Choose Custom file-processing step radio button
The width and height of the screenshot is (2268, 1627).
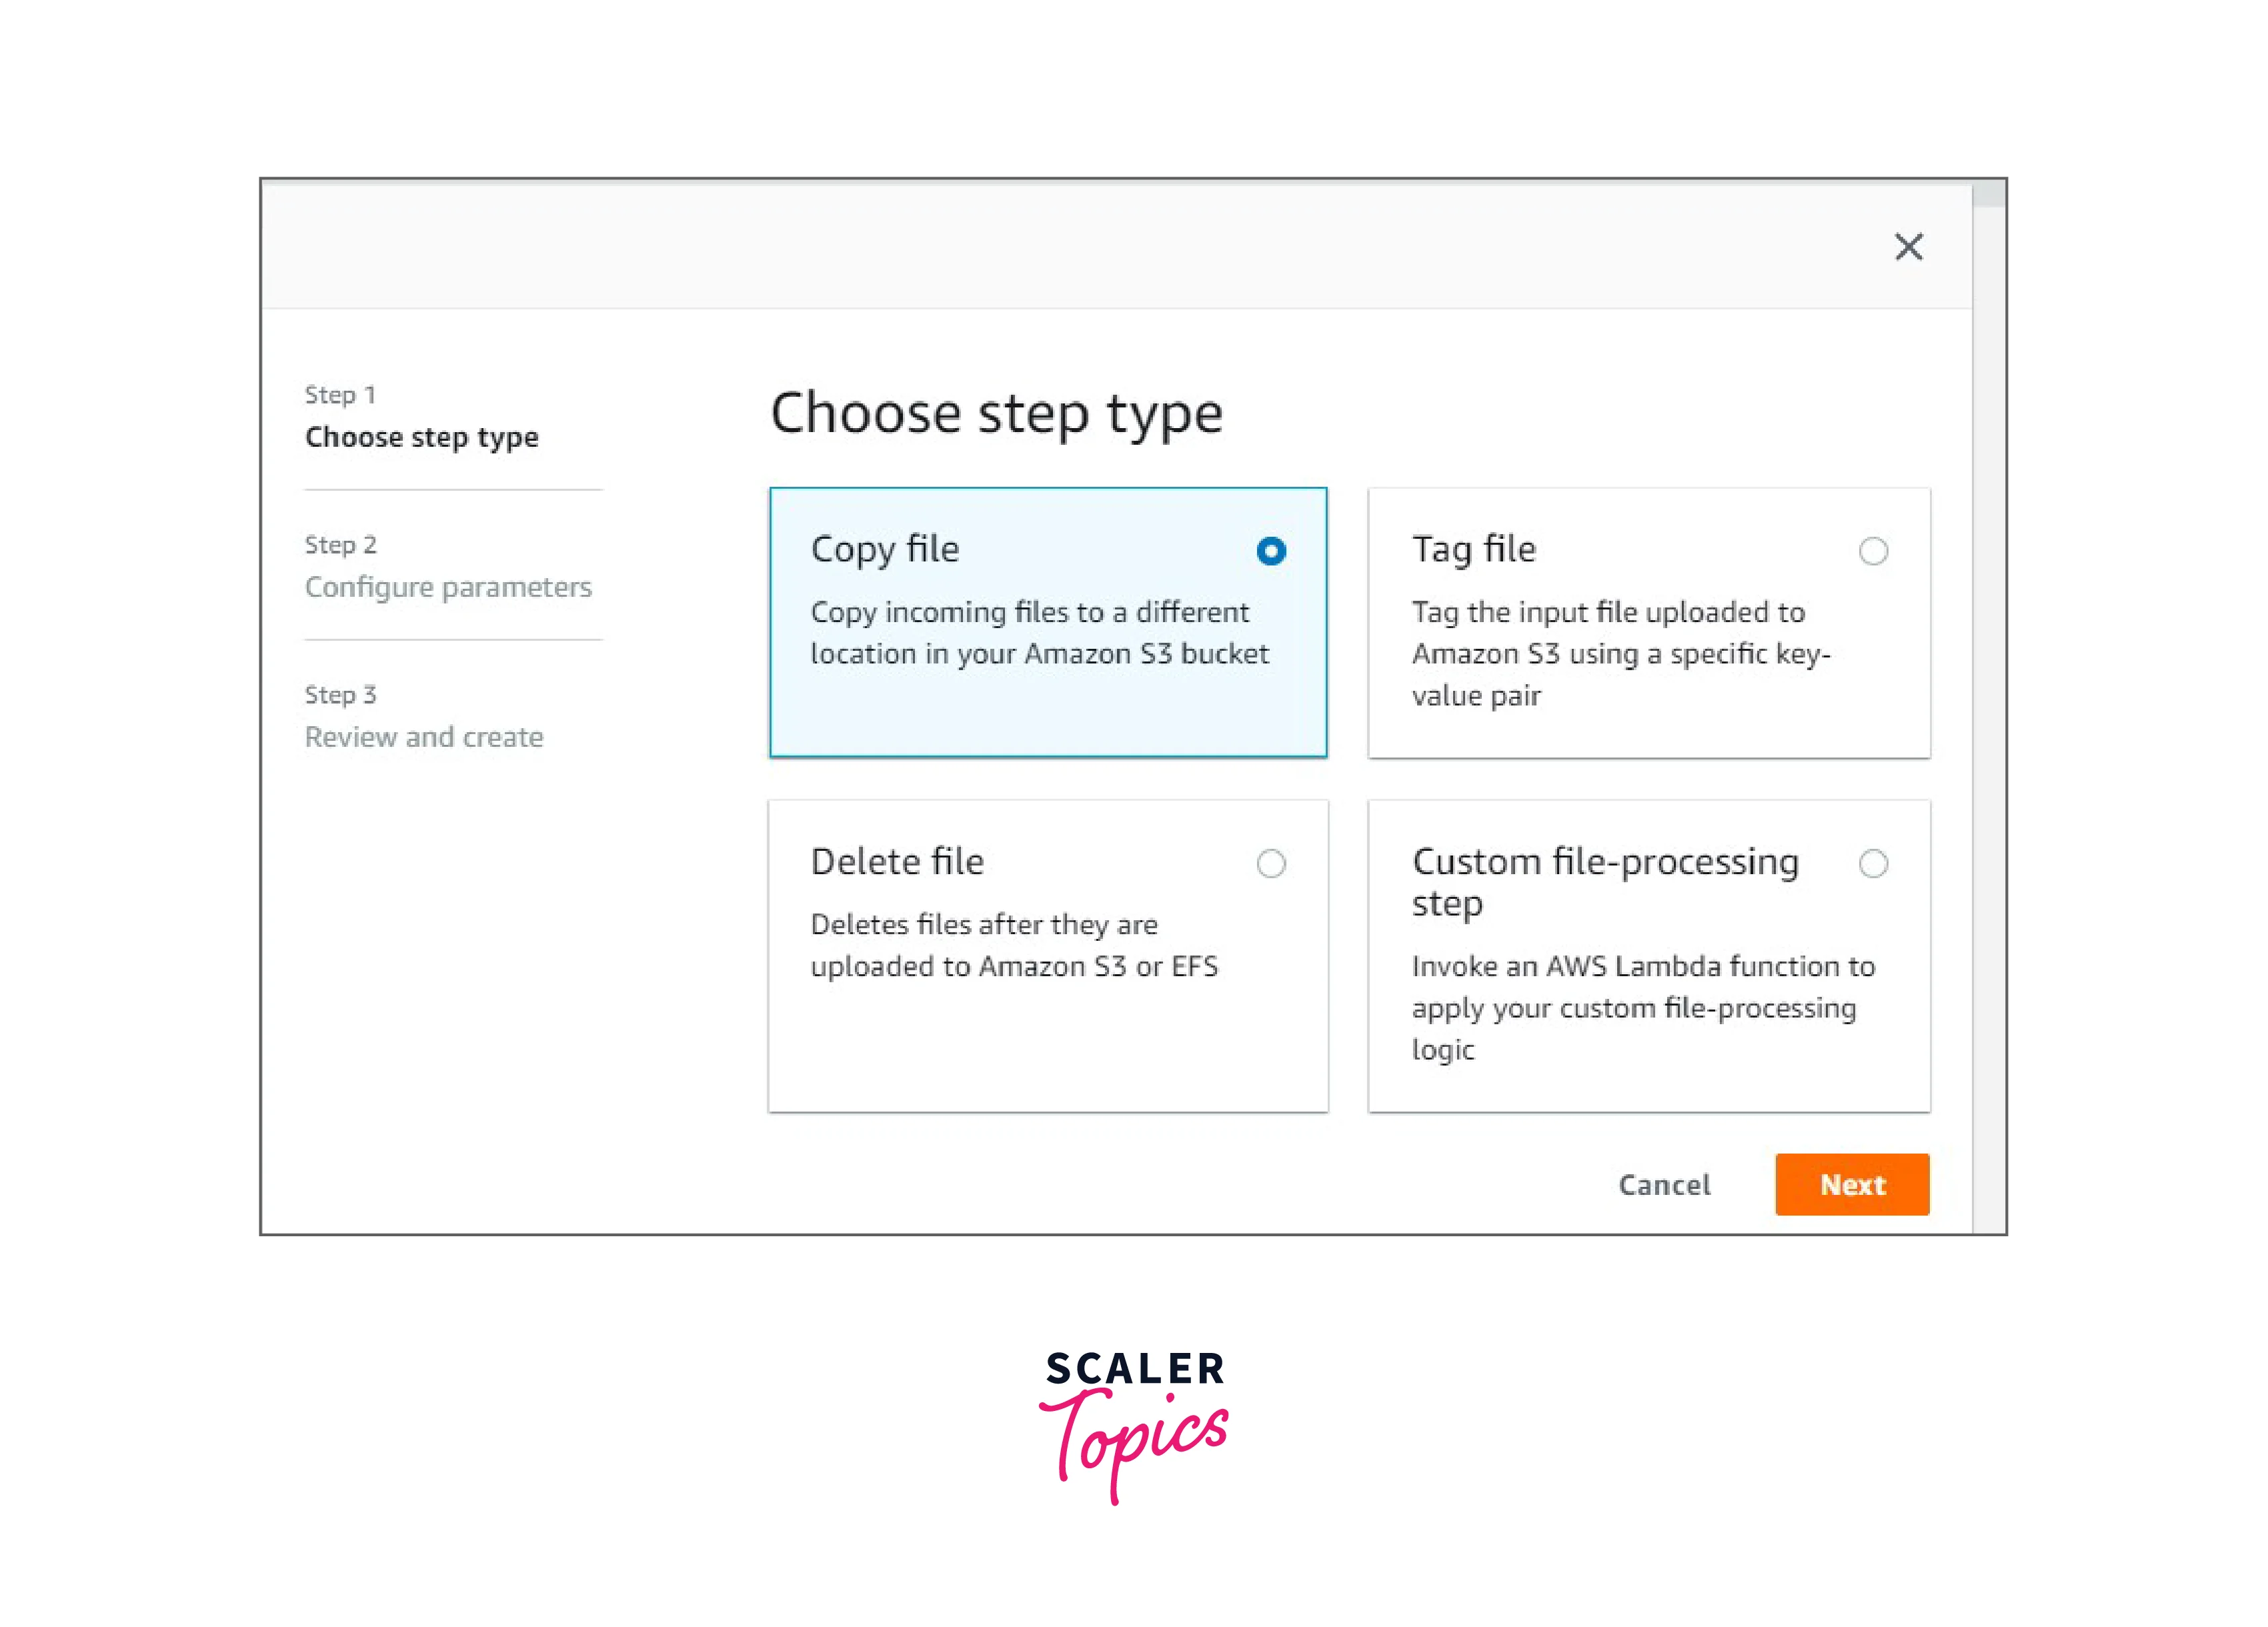pos(1873,863)
